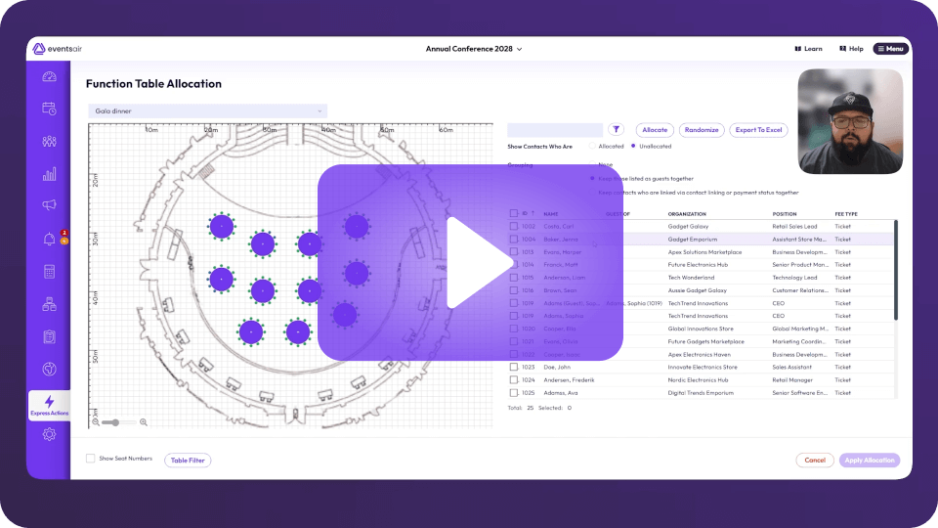Click the zoom-in magnifier on floor plan
The height and width of the screenshot is (528, 938).
pyautogui.click(x=144, y=422)
